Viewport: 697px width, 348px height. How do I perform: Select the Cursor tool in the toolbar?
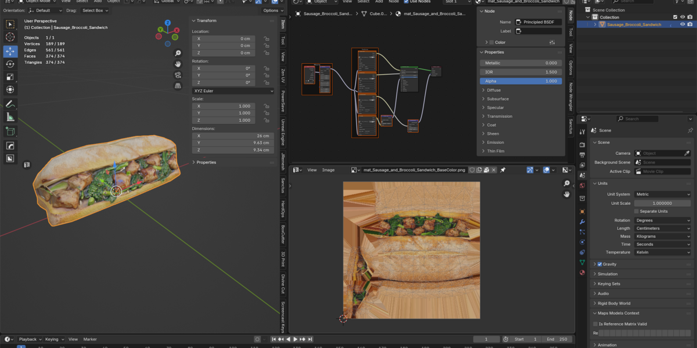(x=10, y=37)
